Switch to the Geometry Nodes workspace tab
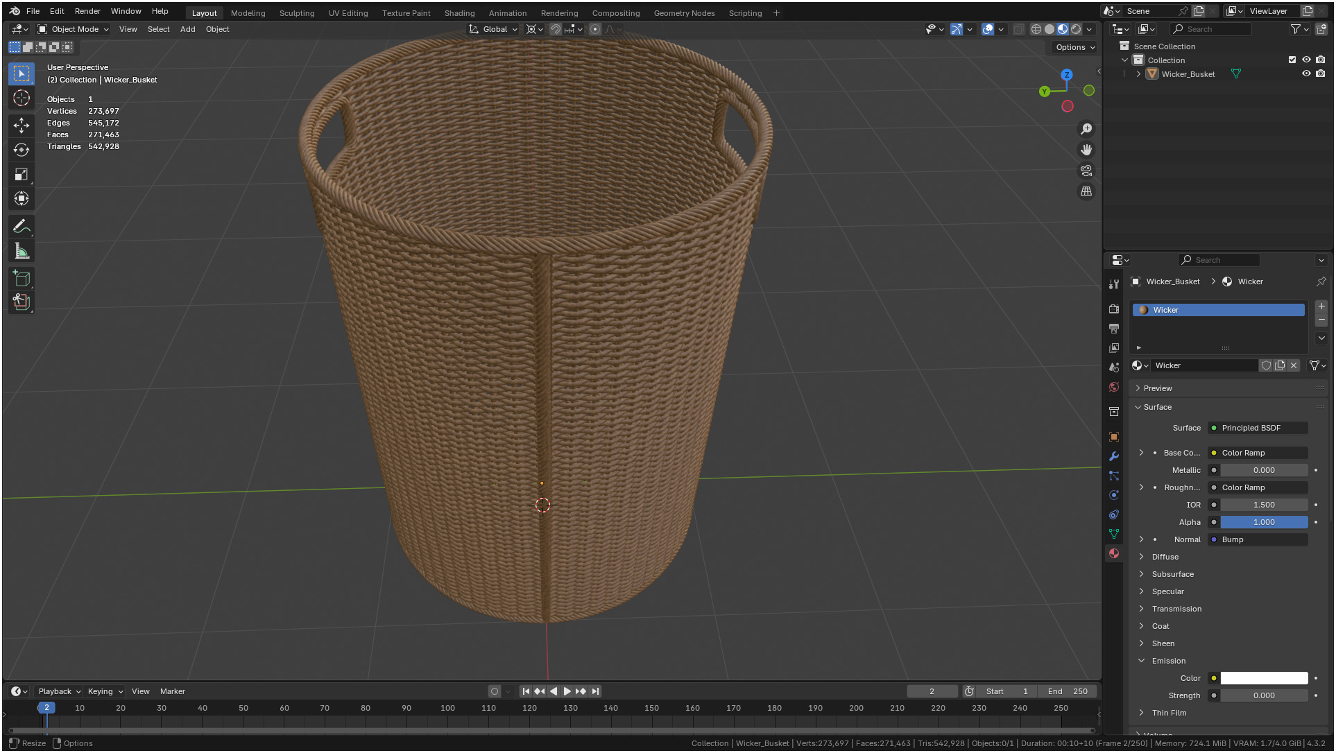This screenshot has height=753, width=1336. (684, 12)
